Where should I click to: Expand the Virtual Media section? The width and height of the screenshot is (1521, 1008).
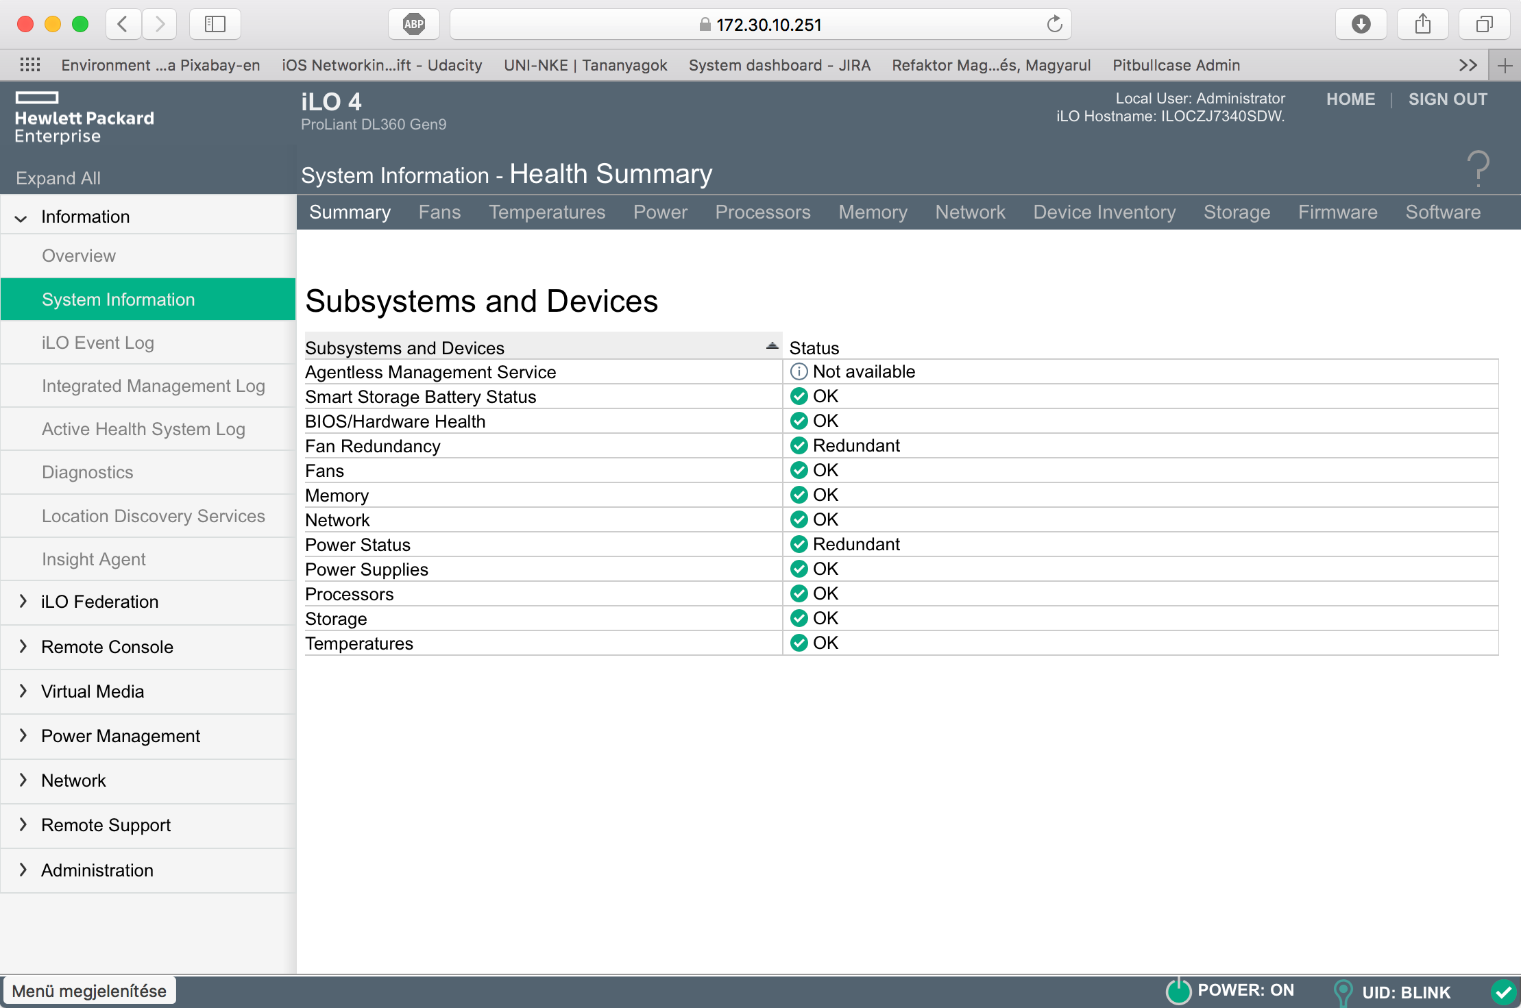pos(23,691)
